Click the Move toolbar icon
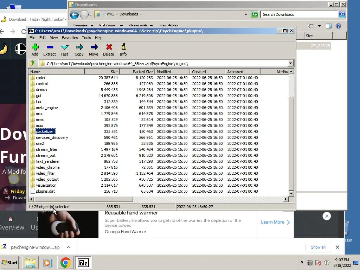The width and height of the screenshot is (360, 270). 94,50
